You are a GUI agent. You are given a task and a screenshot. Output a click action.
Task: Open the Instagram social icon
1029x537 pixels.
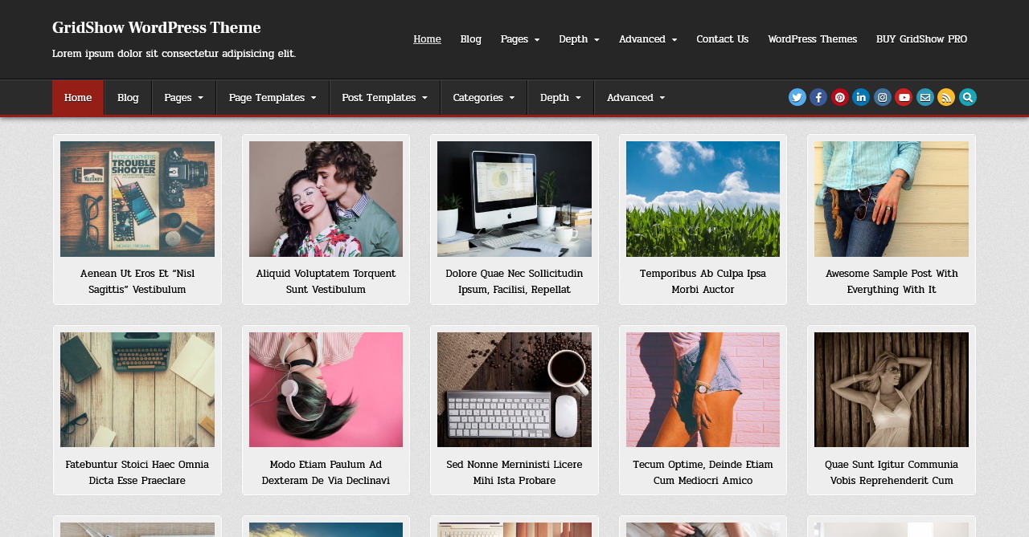883,97
